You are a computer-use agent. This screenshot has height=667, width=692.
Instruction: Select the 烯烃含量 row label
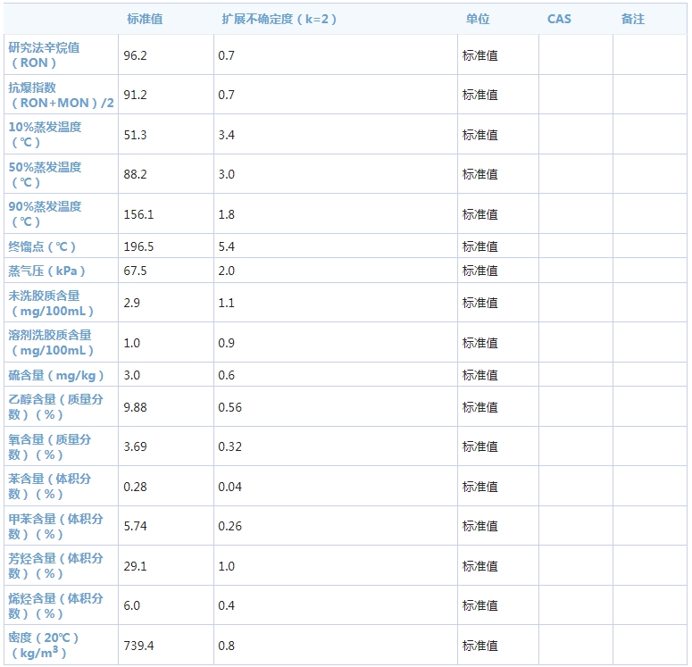coord(55,605)
